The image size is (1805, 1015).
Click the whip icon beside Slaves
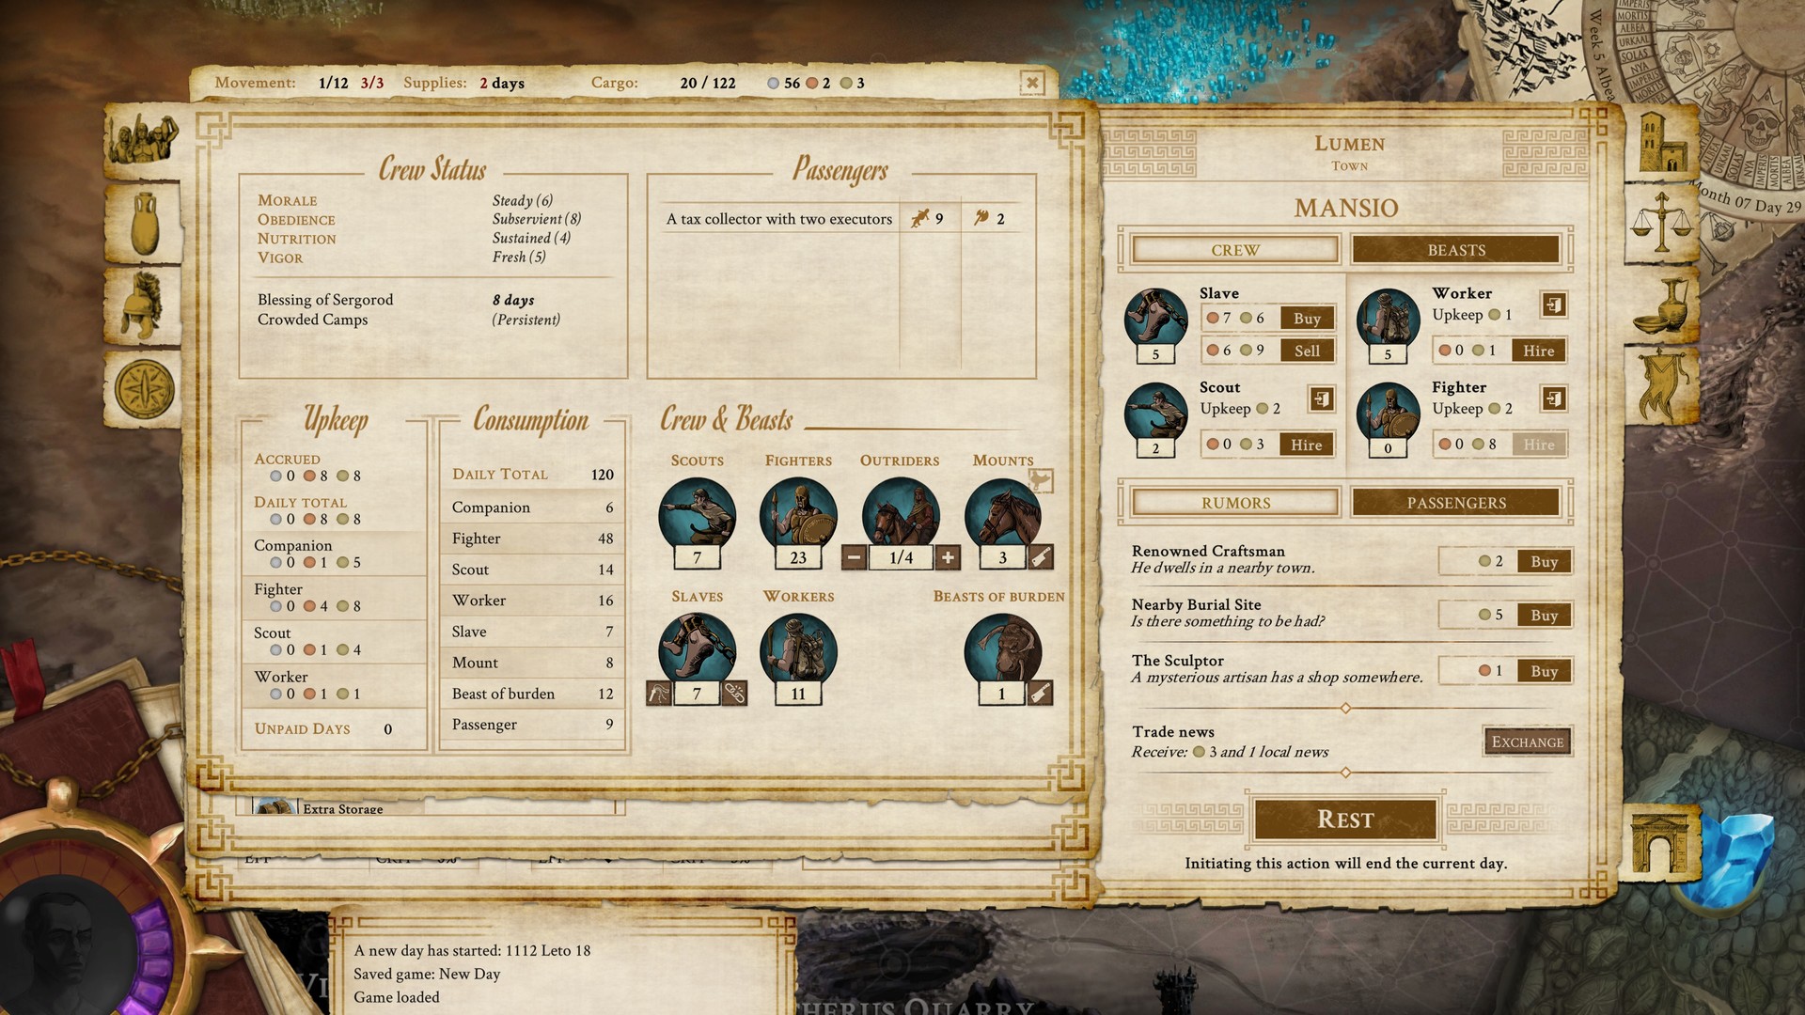tap(659, 694)
